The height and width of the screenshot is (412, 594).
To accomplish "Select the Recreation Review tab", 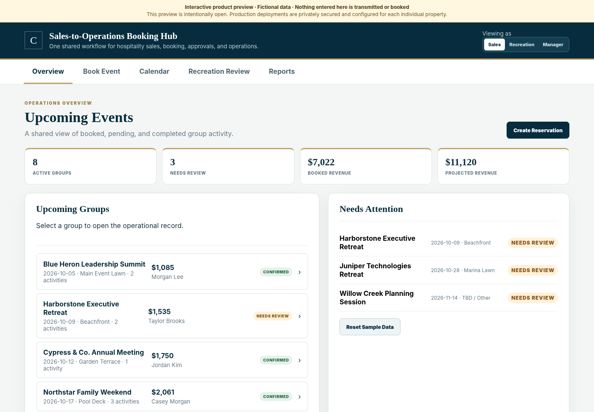I will (219, 72).
